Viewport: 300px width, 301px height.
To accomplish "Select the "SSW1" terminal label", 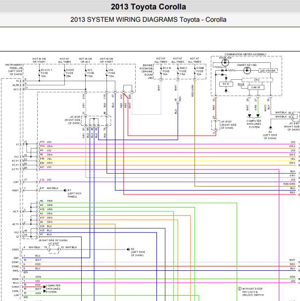I will pos(15,262).
